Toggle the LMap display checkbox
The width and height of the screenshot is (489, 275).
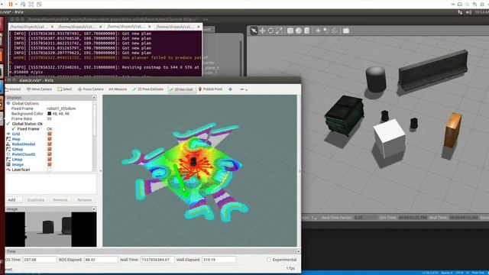[49, 160]
